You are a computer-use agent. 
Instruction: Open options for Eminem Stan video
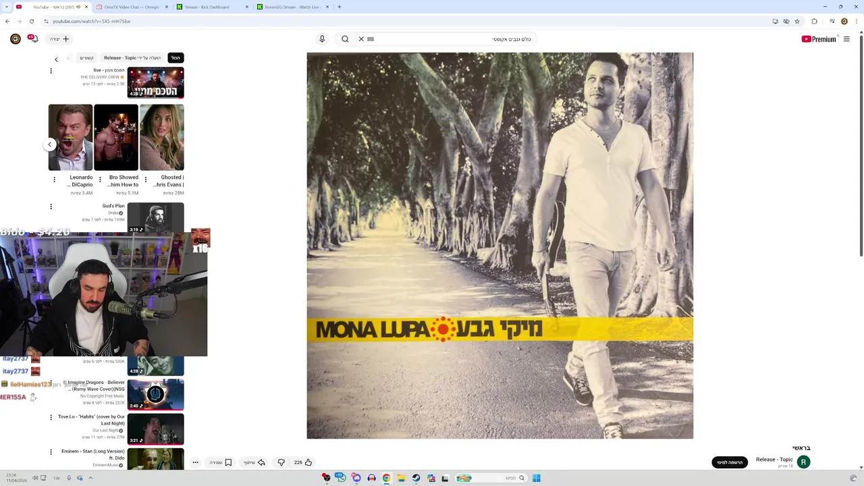pyautogui.click(x=51, y=452)
